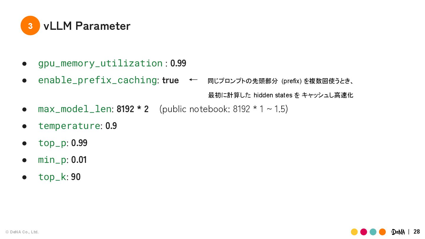
Task: Click the min_p parameter name
Action: [52, 160]
